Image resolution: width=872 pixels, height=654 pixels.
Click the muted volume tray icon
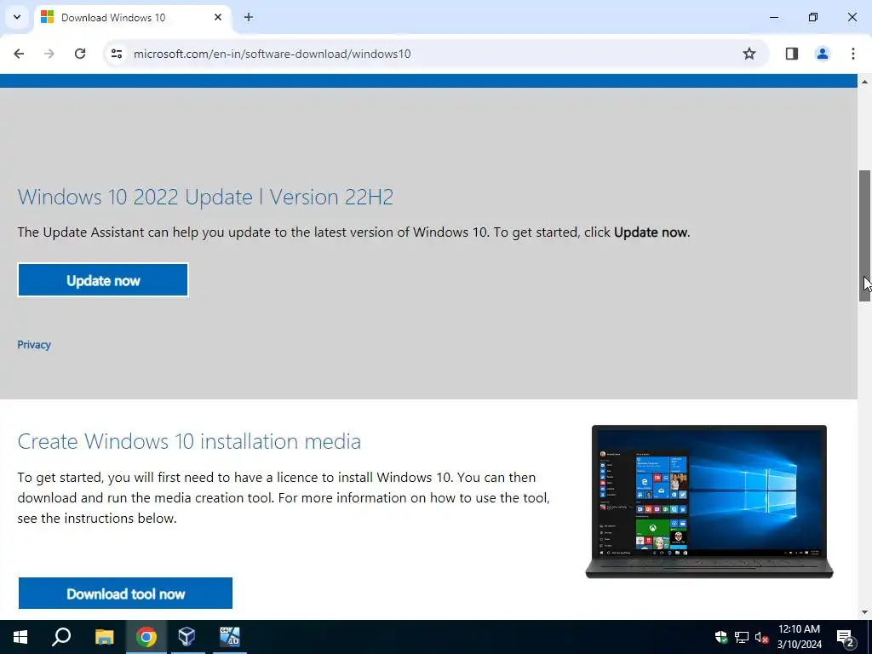pos(761,637)
